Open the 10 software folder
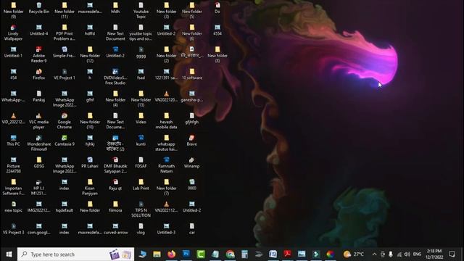464x261 pixels. 191,74
